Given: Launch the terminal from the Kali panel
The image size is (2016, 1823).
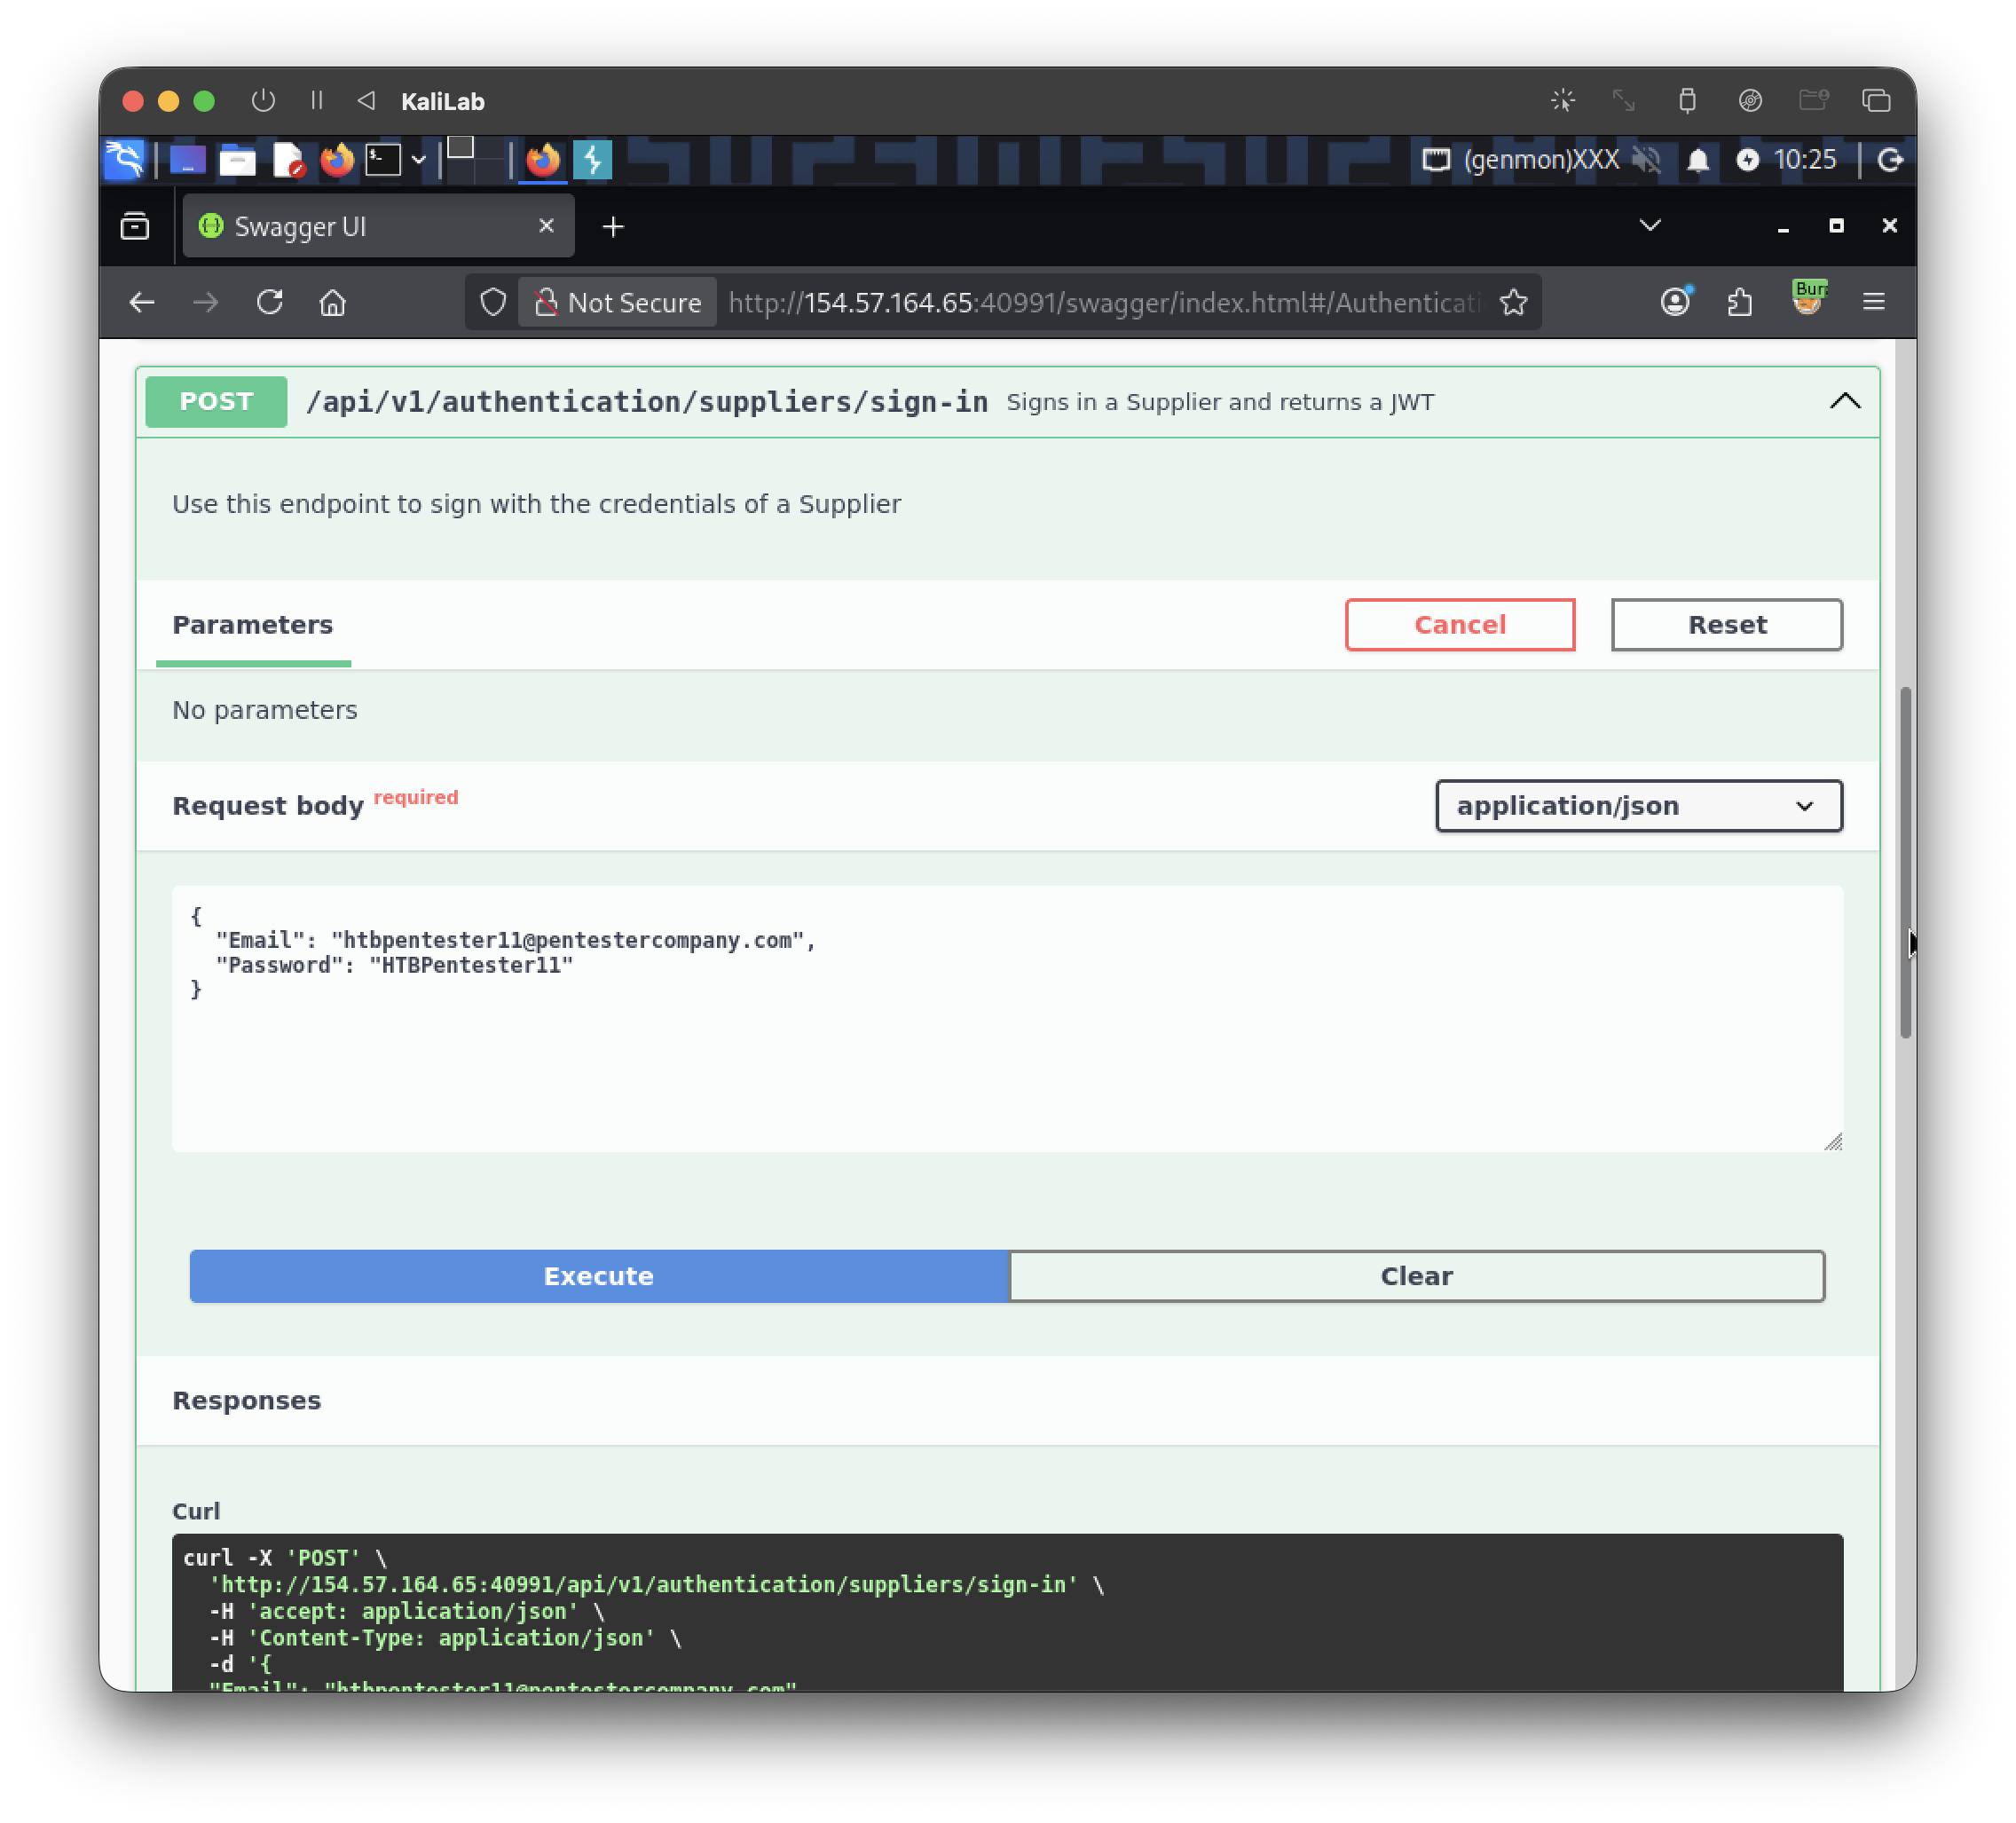Looking at the screenshot, I should 382,160.
